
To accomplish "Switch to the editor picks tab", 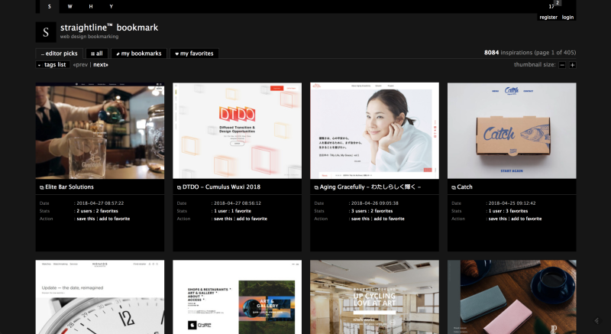I will tap(60, 54).
